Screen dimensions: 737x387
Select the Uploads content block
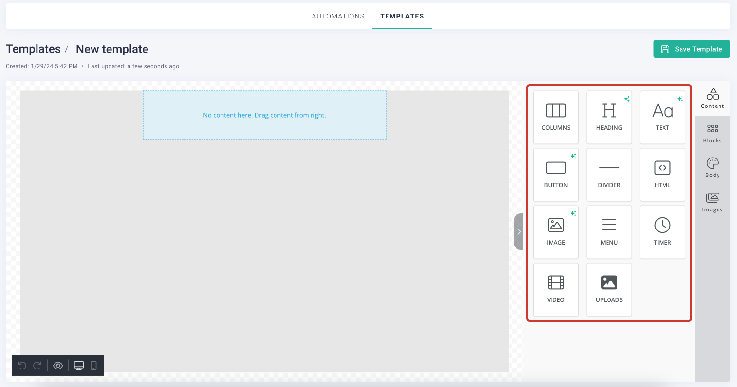[609, 289]
